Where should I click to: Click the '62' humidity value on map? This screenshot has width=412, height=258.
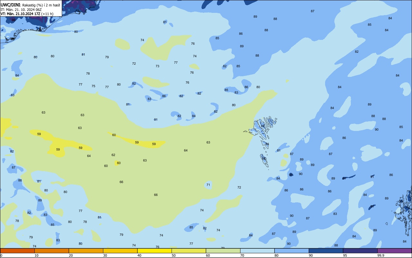[113, 155]
